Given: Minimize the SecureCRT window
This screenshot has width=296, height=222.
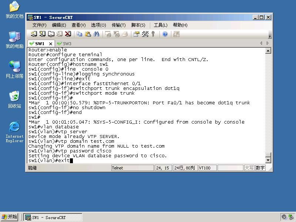Looking at the screenshot, I should pyautogui.click(x=255, y=17).
